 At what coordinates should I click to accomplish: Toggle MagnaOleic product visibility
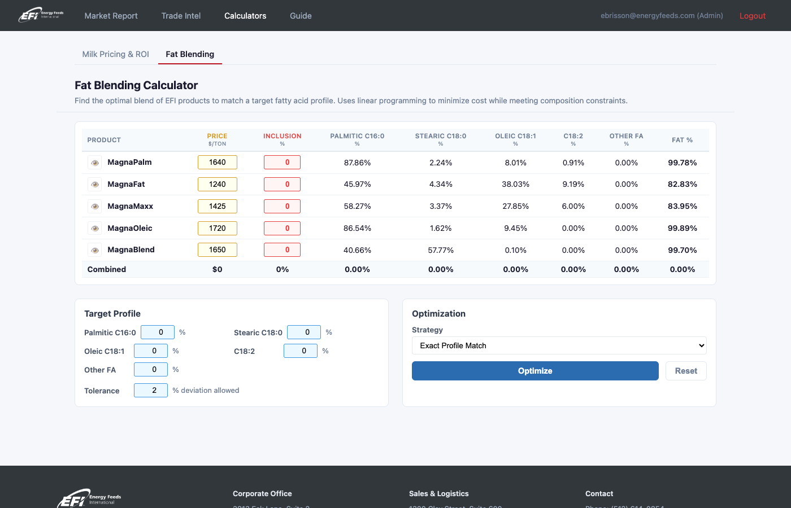pos(94,228)
